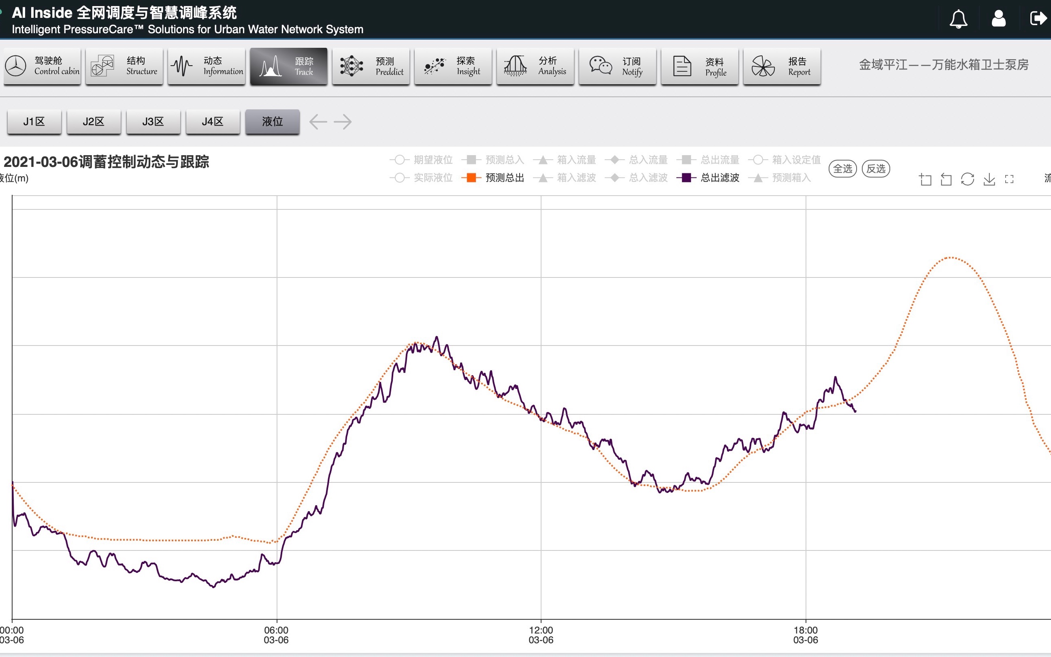Toggle the 箱入设定值 legend series
1051x657 pixels.
pos(784,160)
